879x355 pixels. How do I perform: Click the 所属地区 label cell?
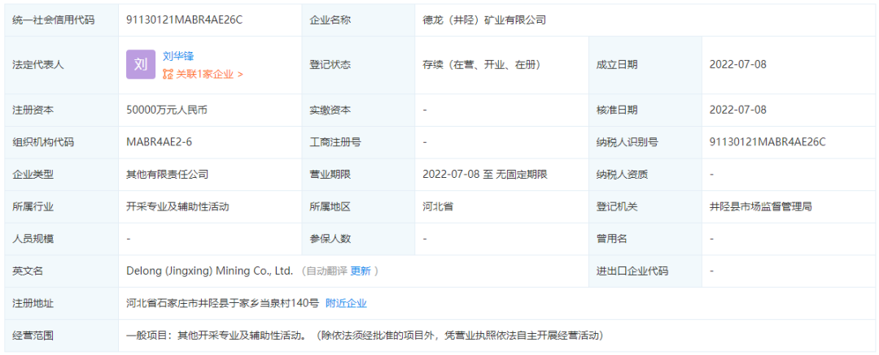click(358, 206)
